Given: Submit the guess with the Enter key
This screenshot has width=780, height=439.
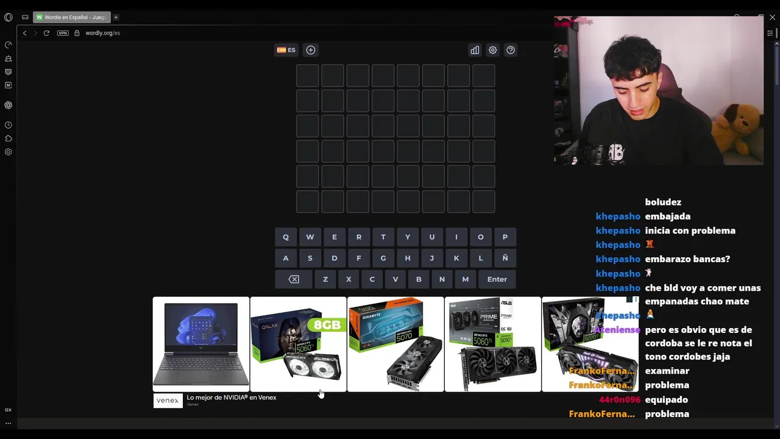Looking at the screenshot, I should (497, 279).
